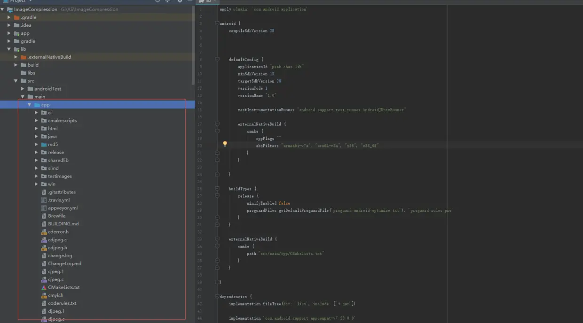Expand the app module arrow
The width and height of the screenshot is (583, 323).
[x=9, y=33]
